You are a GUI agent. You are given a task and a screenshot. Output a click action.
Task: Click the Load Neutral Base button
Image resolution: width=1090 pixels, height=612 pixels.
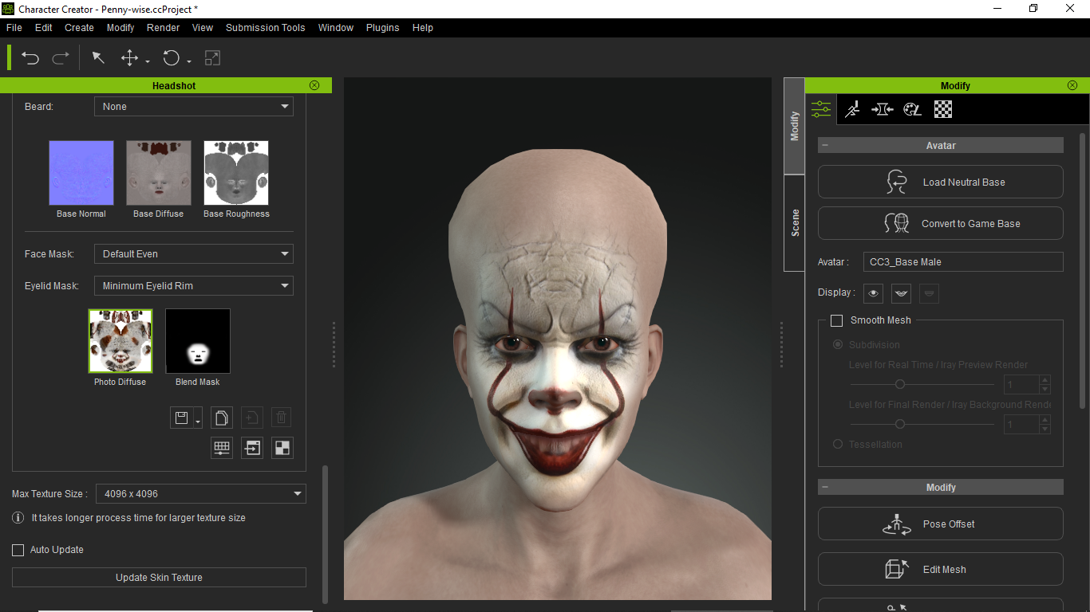[941, 182]
